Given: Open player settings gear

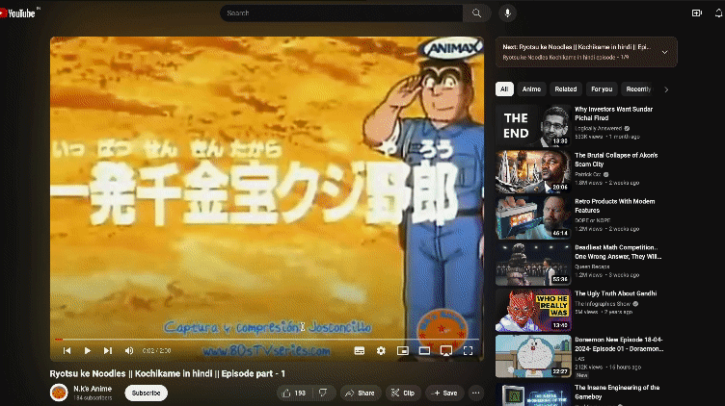Looking at the screenshot, I should [x=381, y=350].
